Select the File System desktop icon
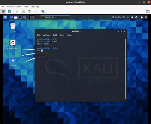The width and height of the screenshot is (151, 124). click(13, 45)
